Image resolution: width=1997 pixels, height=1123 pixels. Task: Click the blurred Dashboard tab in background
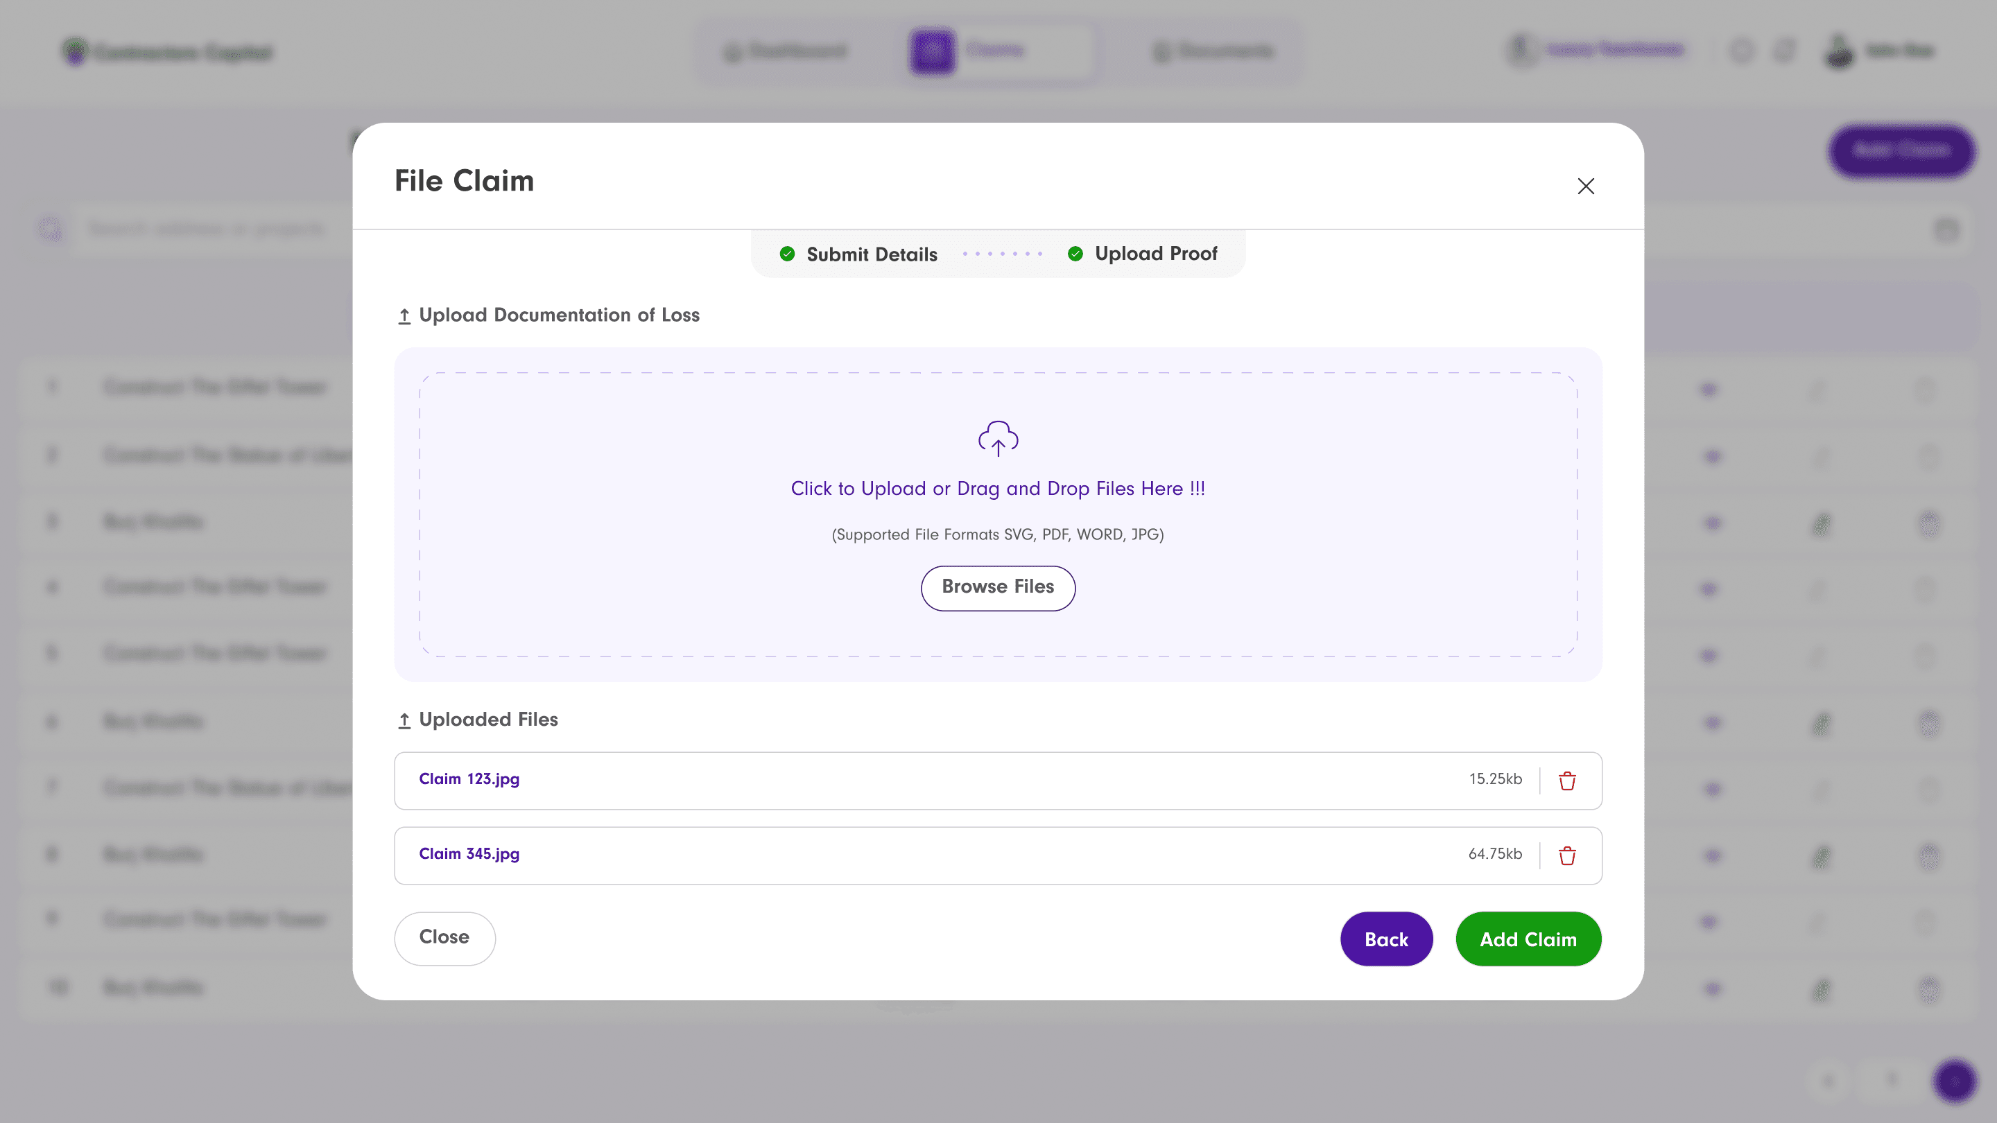[784, 51]
